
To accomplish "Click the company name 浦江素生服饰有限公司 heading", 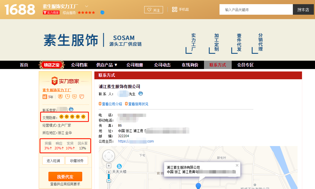I will tap(119, 86).
